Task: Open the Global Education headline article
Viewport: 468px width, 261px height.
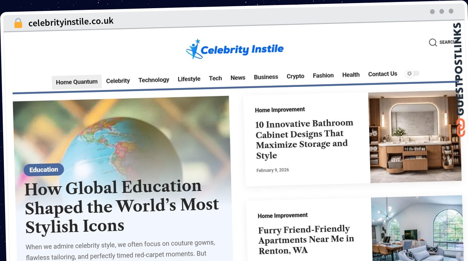Action: point(122,207)
